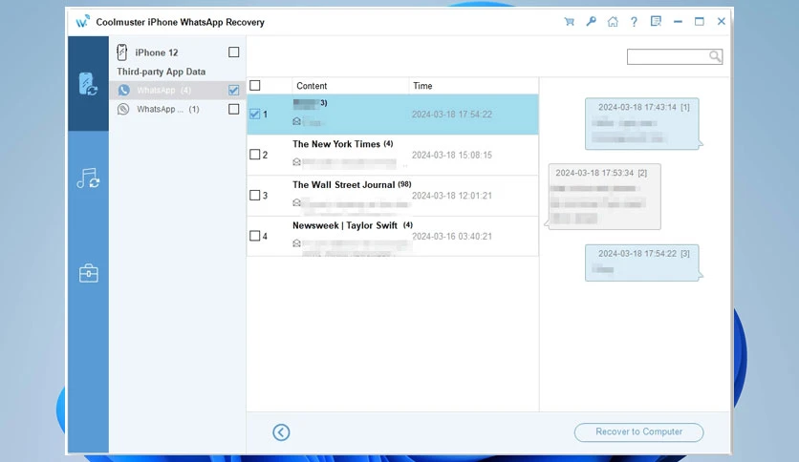Viewport: 799px width, 462px height.
Task: Select WhatsApp ... (1) in the sidebar list
Action: 178,109
